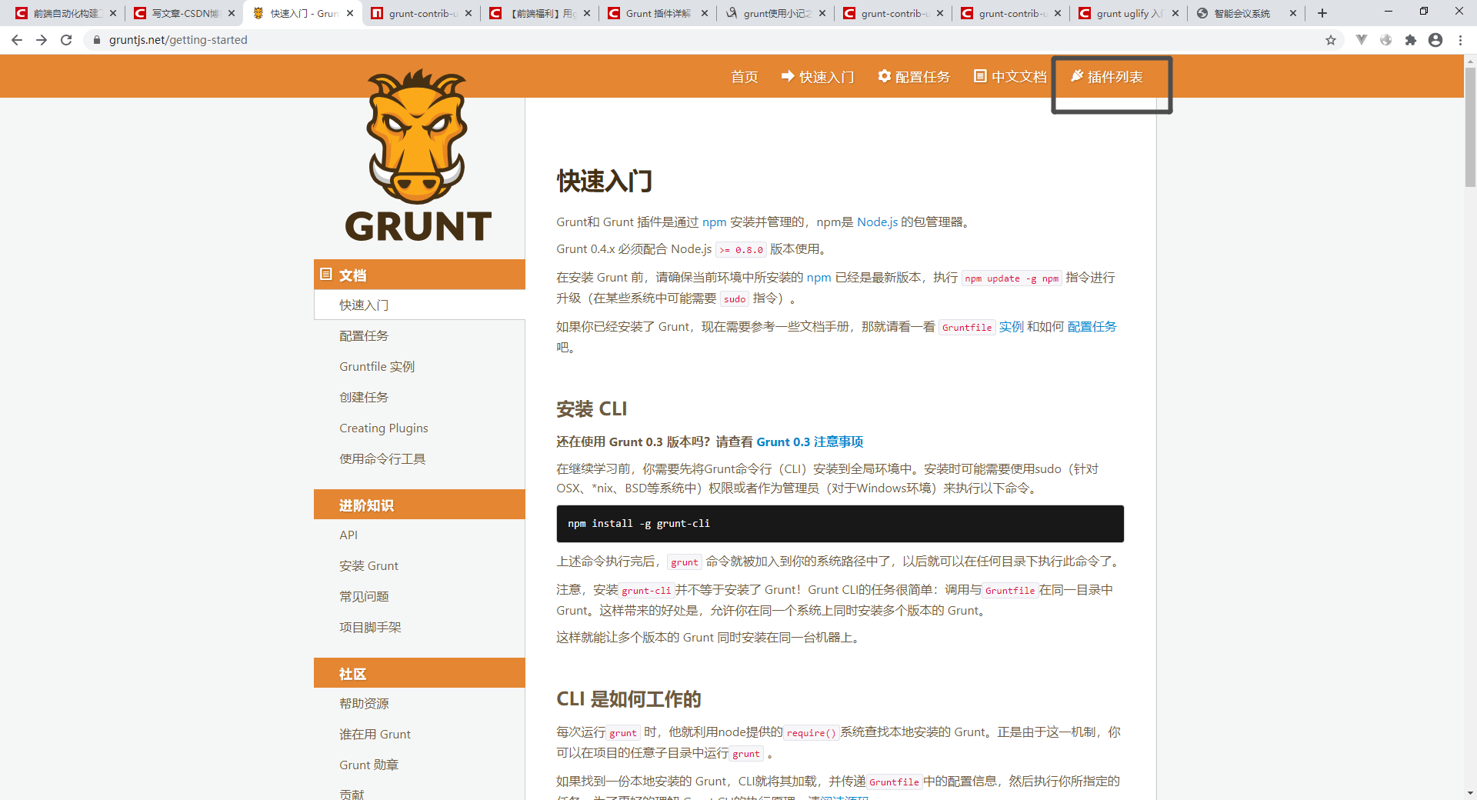This screenshot has height=800, width=1477.
Task: Close the active 快速入门 - Grunt tab
Action: tap(350, 13)
